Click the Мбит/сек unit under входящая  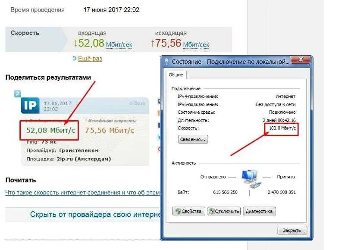click(x=119, y=45)
